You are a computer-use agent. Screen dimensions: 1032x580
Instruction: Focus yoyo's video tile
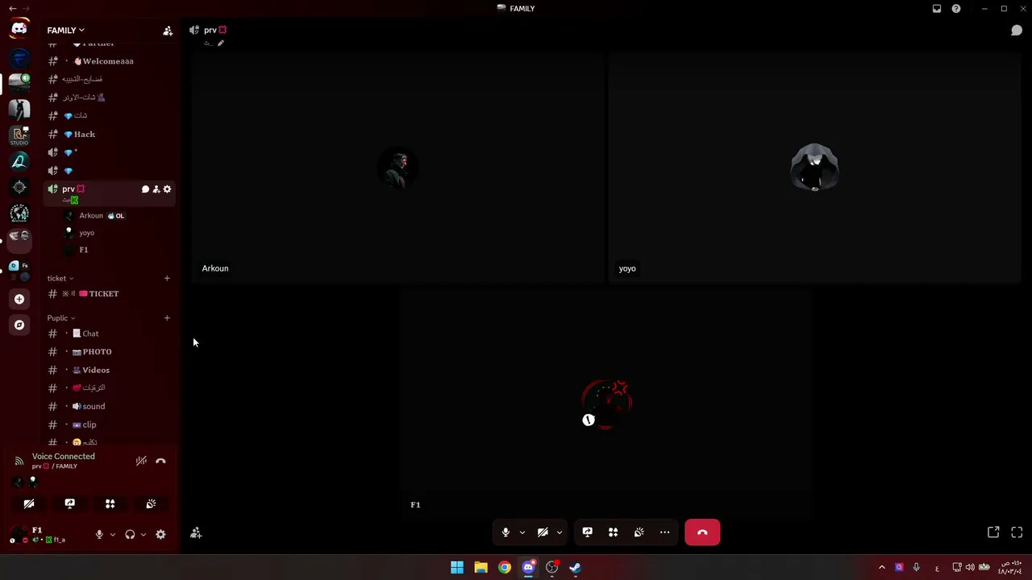coord(814,168)
